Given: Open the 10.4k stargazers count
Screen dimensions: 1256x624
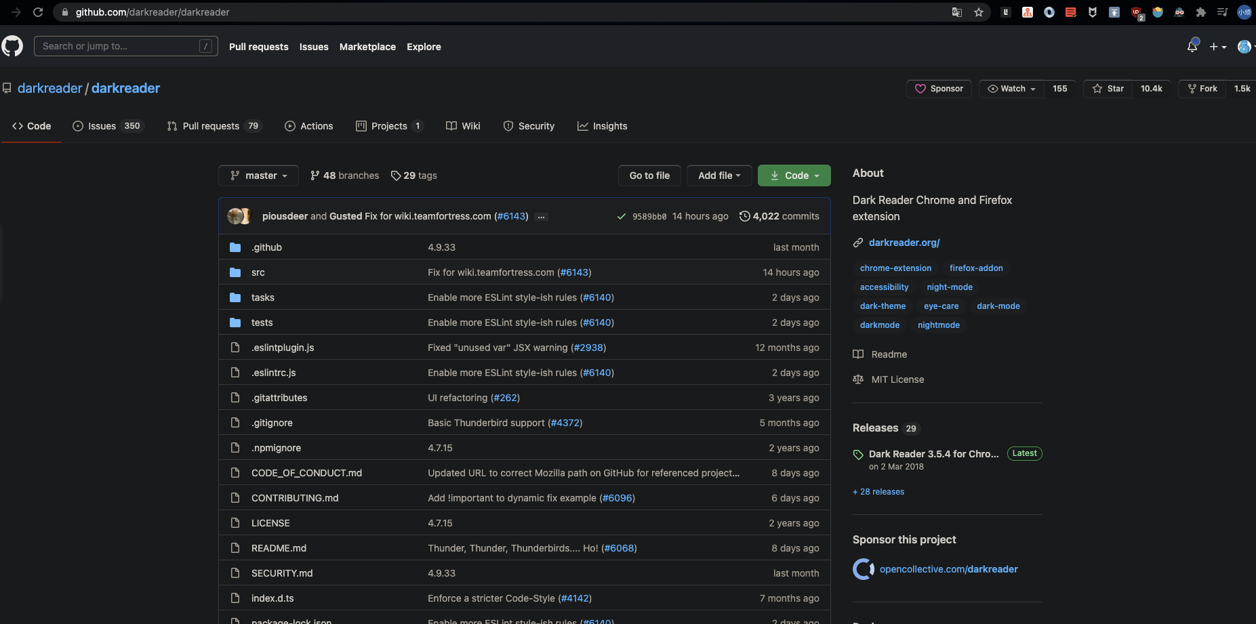Looking at the screenshot, I should tap(1151, 89).
